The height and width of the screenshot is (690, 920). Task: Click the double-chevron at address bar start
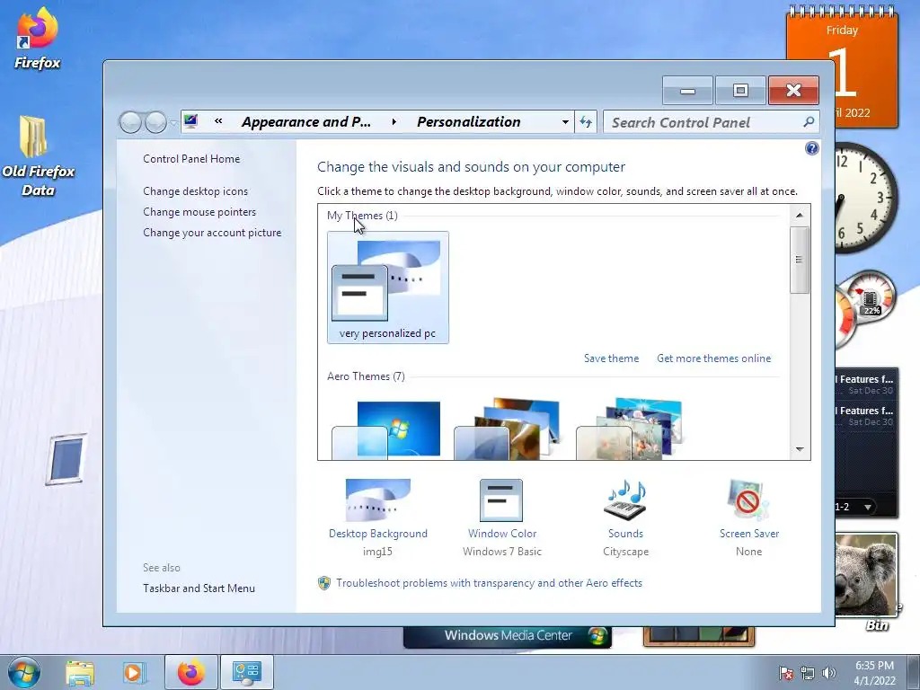[x=218, y=121]
